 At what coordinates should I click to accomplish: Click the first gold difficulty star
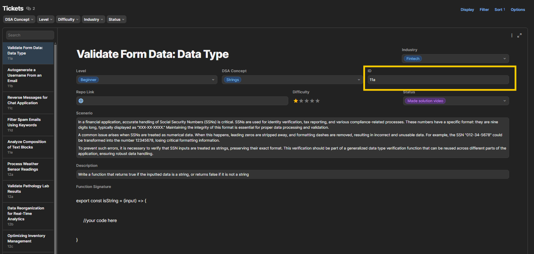(x=295, y=101)
